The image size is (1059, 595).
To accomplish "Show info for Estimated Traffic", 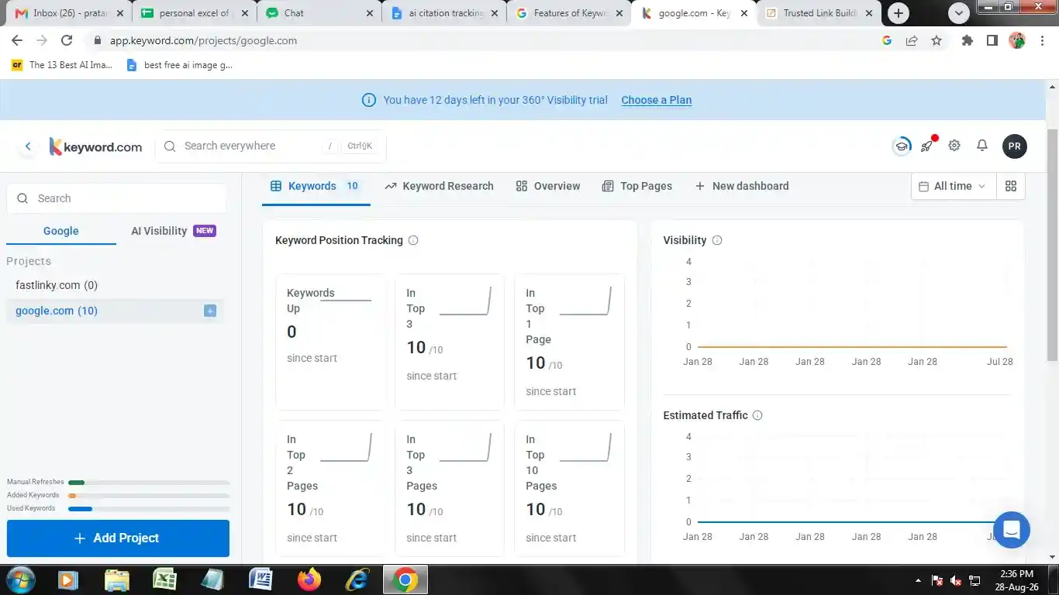I will (757, 415).
